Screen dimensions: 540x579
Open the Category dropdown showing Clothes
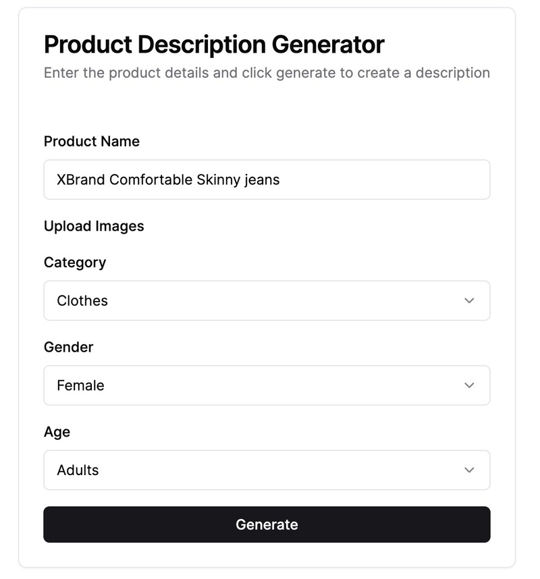pos(267,301)
